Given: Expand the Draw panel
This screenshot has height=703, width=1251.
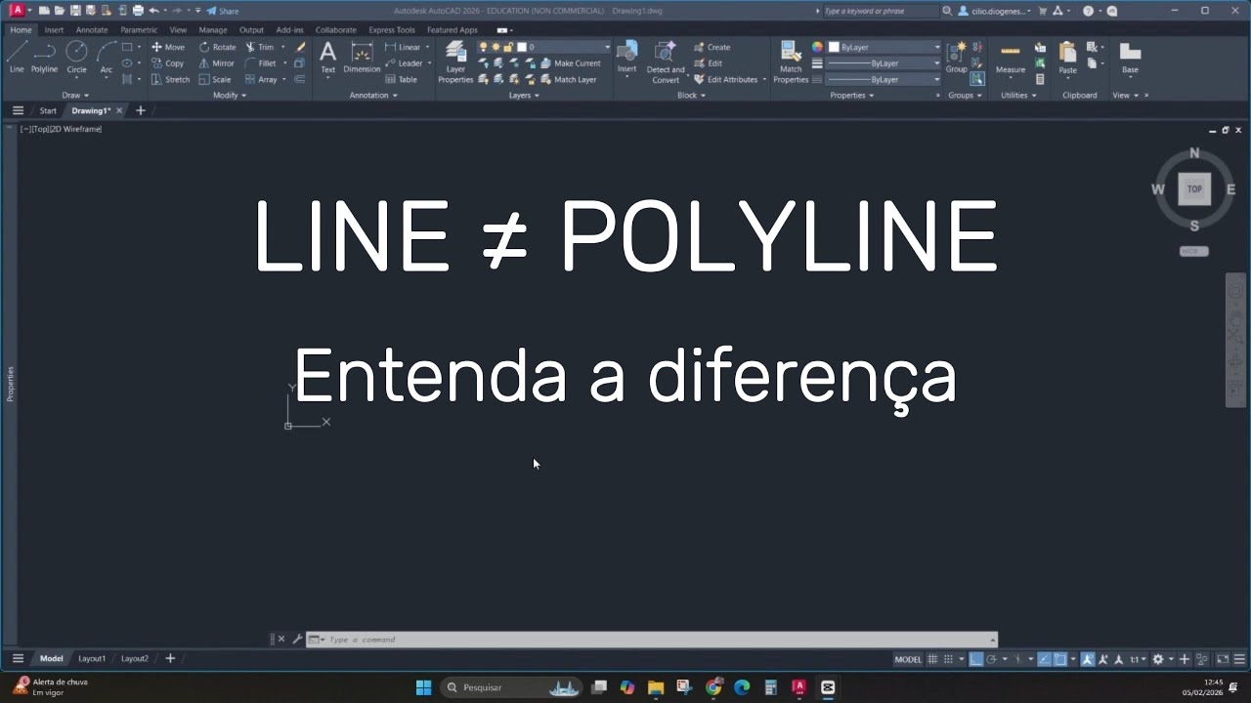Looking at the screenshot, I should coord(74,96).
